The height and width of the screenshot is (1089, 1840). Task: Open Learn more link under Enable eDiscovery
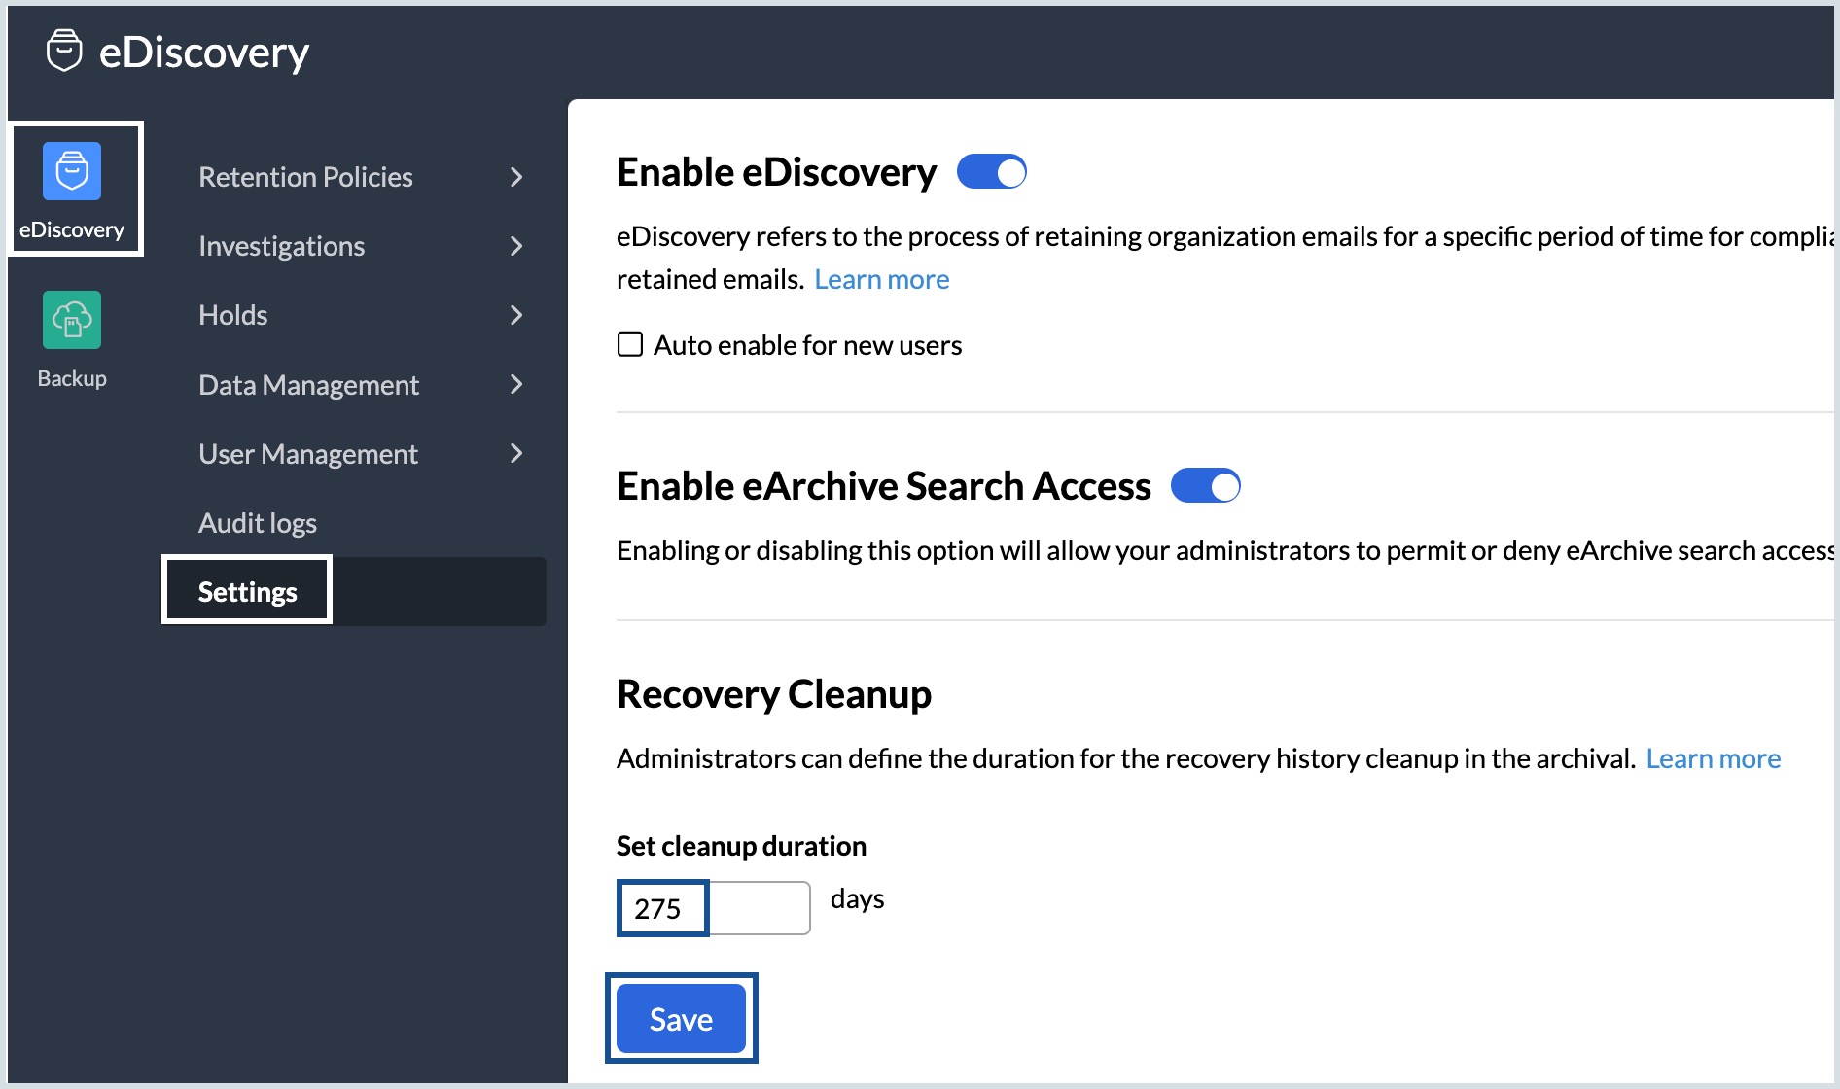click(881, 280)
